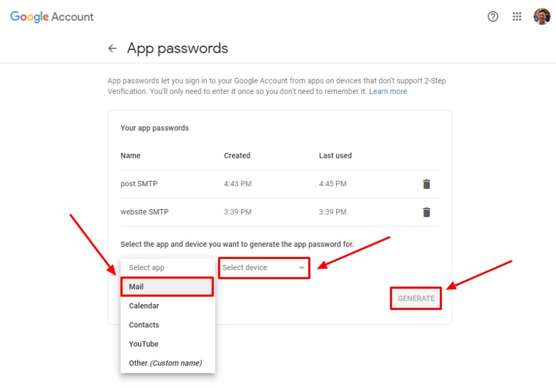Image resolution: width=556 pixels, height=388 pixels.
Task: Click the Select device dropdown arrow
Action: point(301,267)
